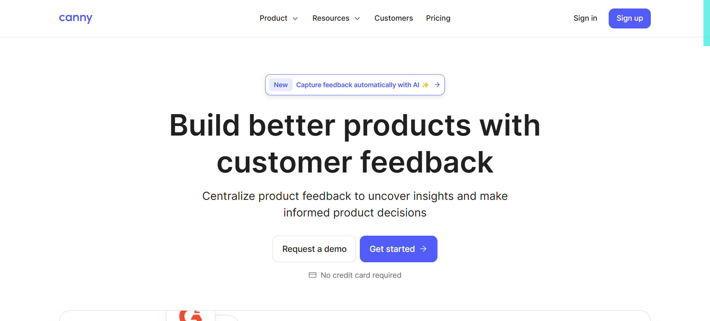The image size is (710, 321).
Task: Click the Request a demo button
Action: point(314,249)
